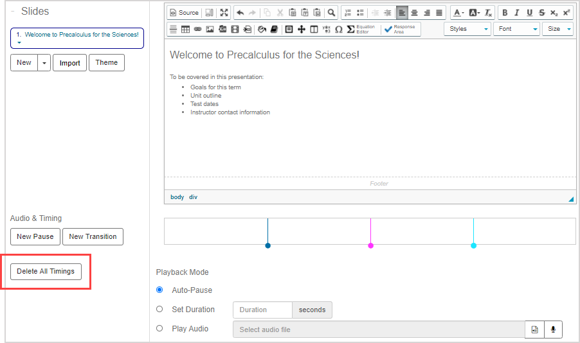
Task: Insert special character with the Omega icon
Action: pos(338,29)
